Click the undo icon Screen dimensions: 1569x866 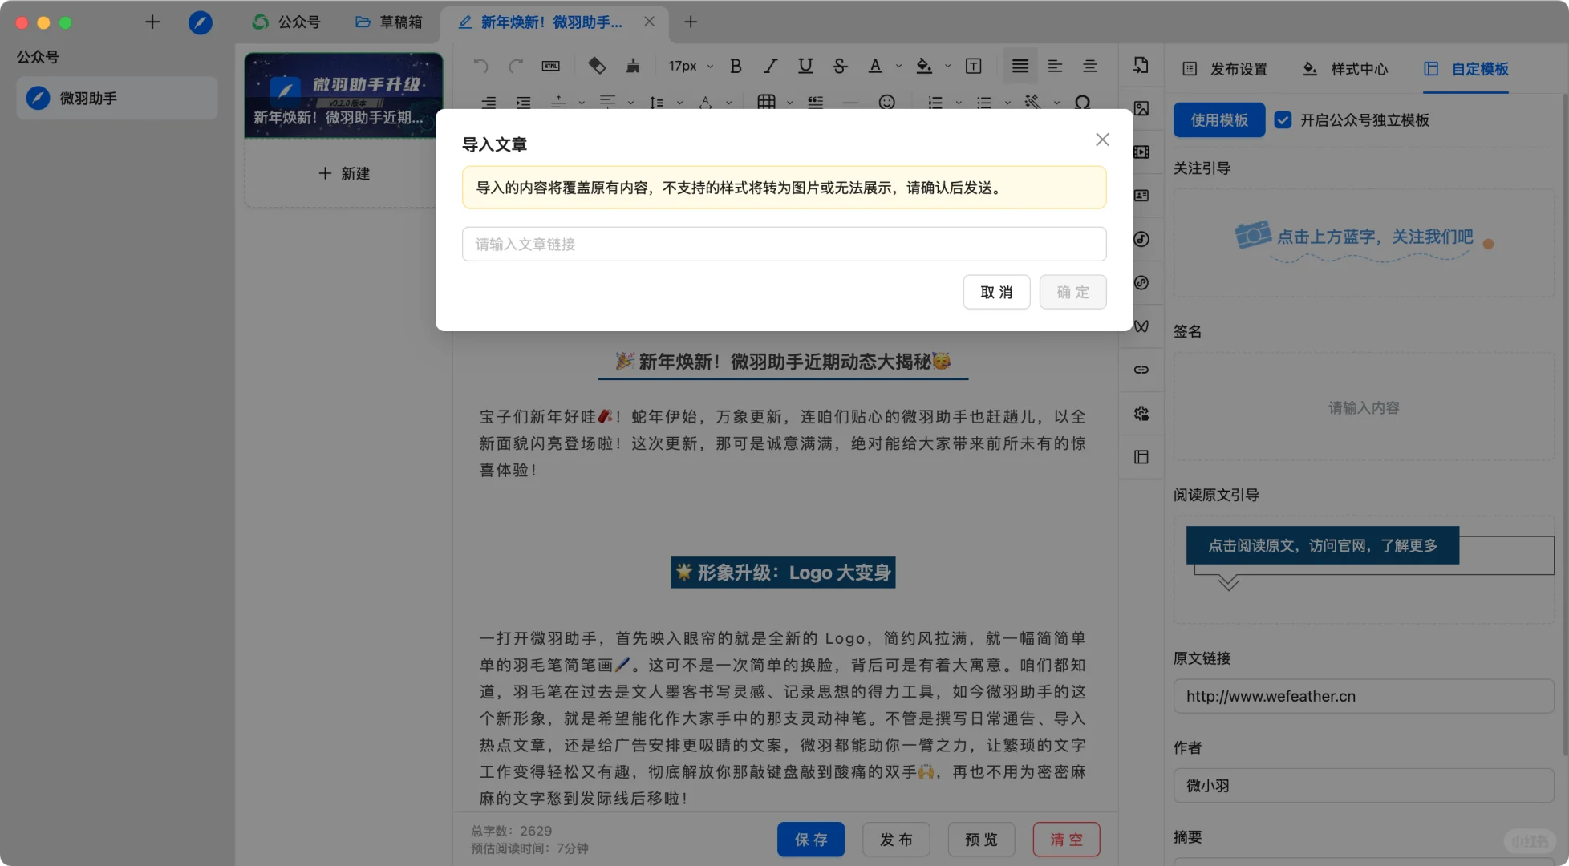tap(480, 66)
